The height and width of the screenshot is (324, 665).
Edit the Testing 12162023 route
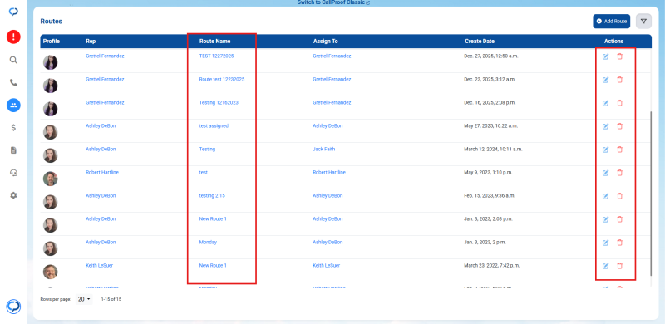[606, 103]
